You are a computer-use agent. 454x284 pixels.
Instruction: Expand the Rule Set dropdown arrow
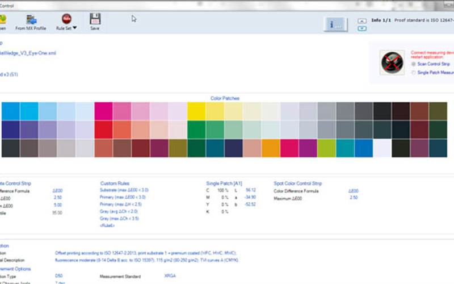(x=75, y=27)
